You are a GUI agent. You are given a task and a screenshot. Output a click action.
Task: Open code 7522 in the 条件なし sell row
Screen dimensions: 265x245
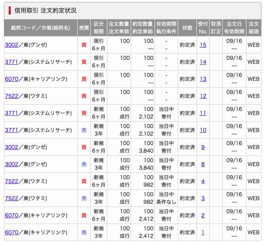point(11,198)
